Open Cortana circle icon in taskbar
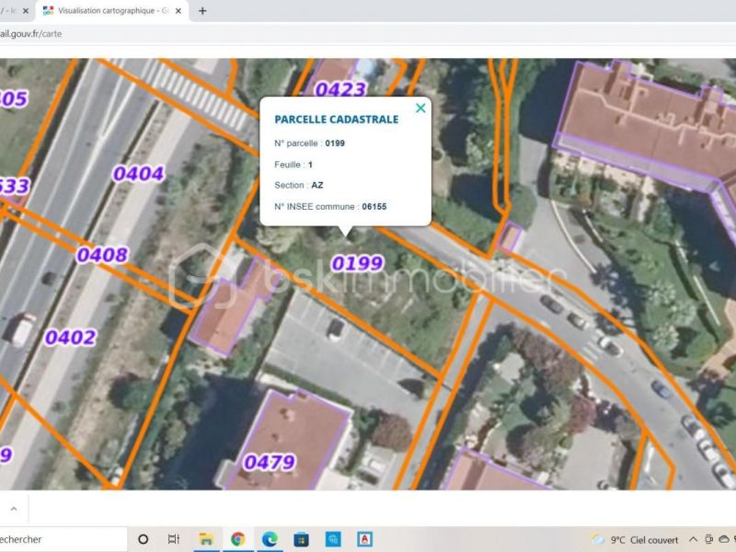Screen dimensions: 736x552 point(144,539)
